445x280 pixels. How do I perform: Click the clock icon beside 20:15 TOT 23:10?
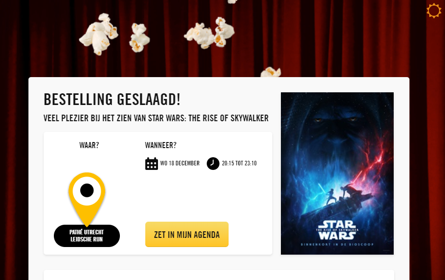(x=213, y=163)
